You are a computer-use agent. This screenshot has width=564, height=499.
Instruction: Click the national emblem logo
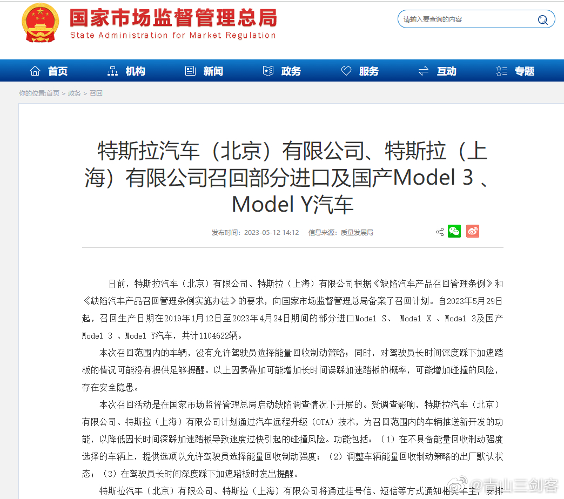40,23
